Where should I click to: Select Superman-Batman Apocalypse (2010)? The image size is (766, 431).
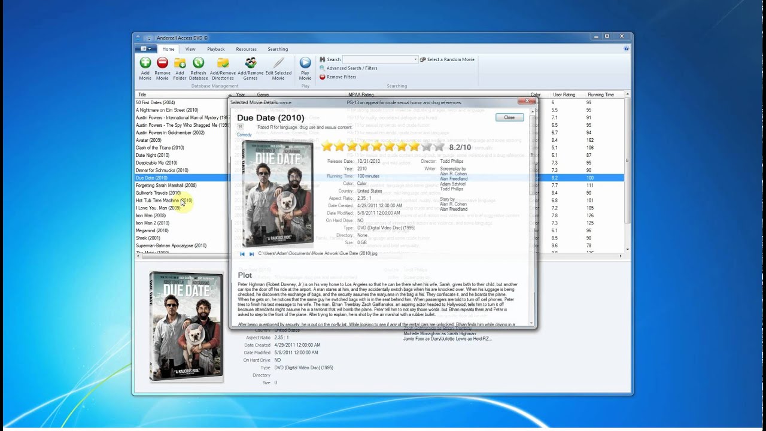coord(171,245)
